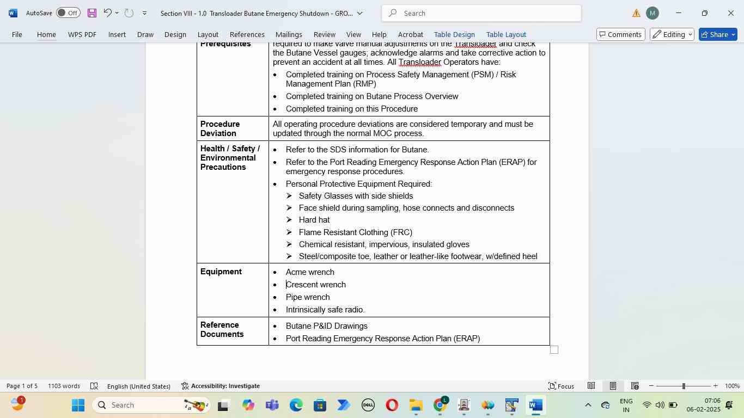Click the Save icon in title bar
The image size is (744, 418).
point(92,13)
